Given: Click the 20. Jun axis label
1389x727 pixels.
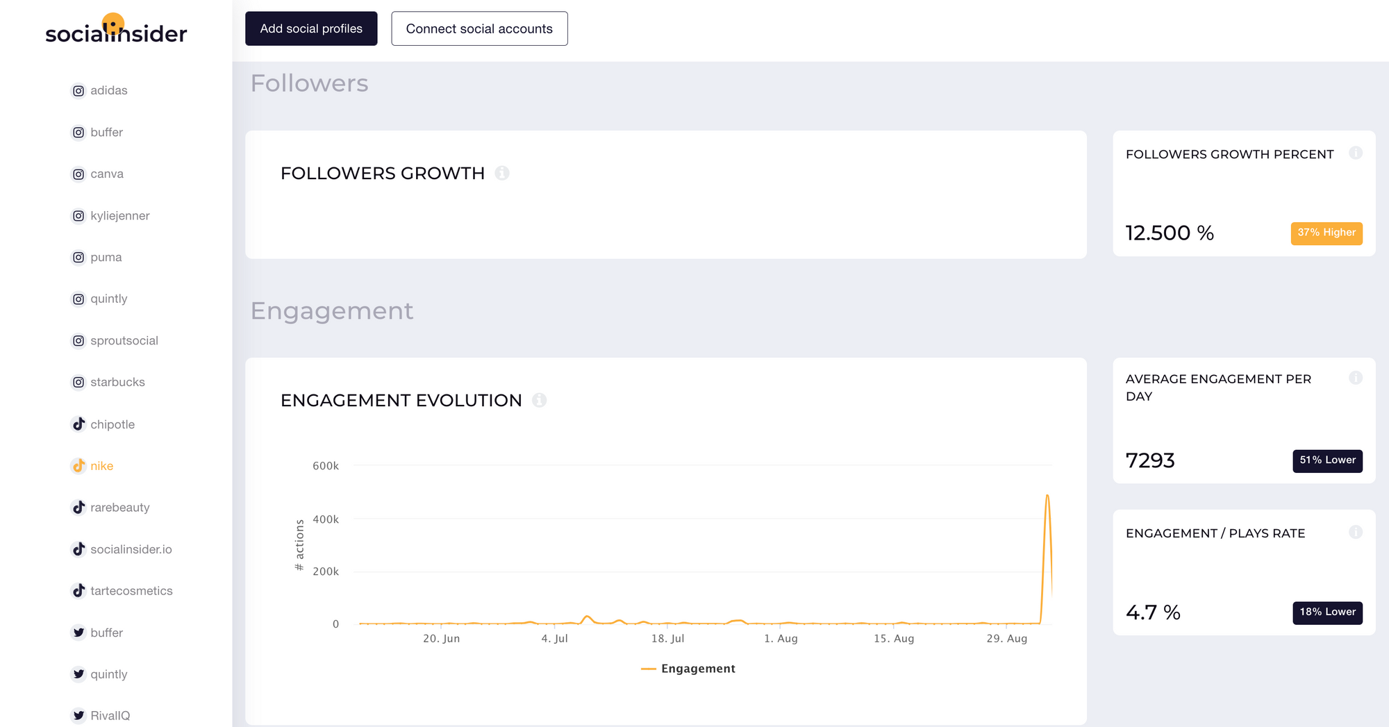Looking at the screenshot, I should pyautogui.click(x=442, y=639).
